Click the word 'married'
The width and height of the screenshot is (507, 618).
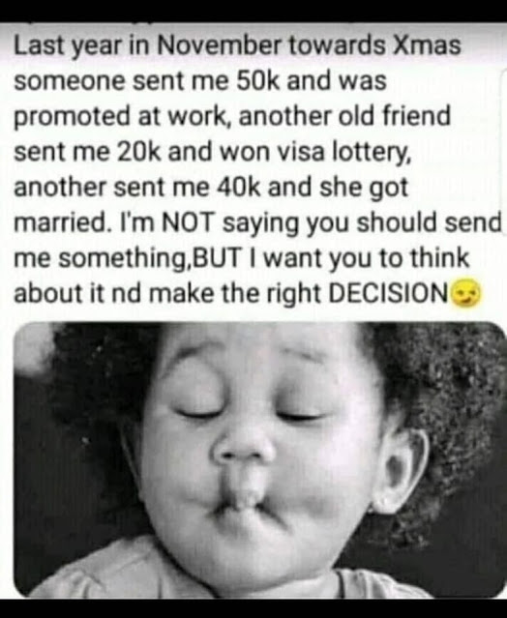click(x=60, y=223)
